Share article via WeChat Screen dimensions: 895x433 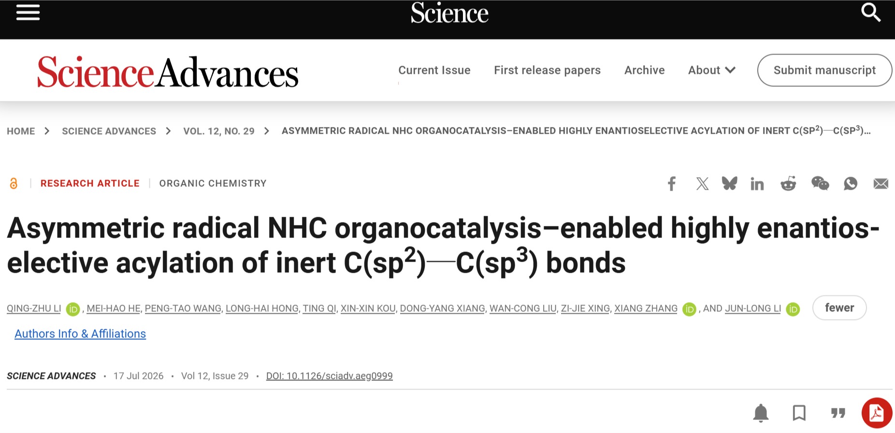(820, 183)
